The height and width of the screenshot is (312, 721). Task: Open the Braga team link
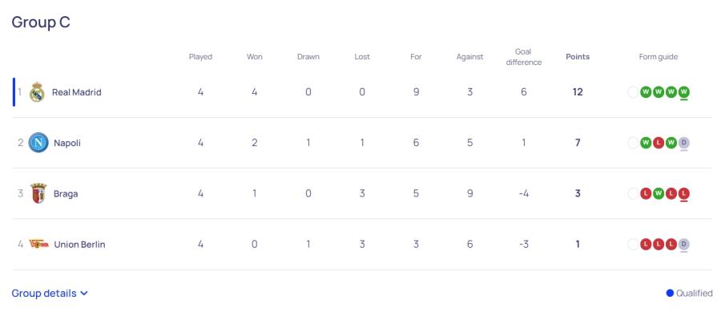[x=66, y=193]
